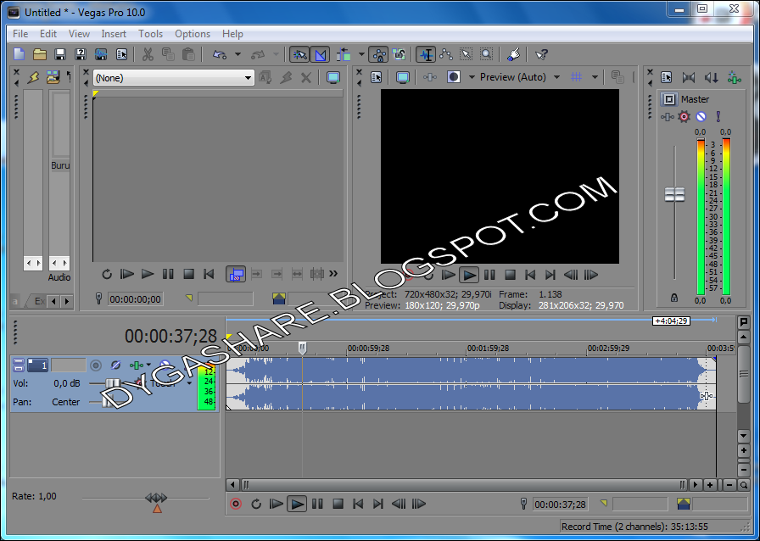Viewport: 760px width, 541px height.
Task: Click the track 1 Vol slider
Action: point(113,383)
